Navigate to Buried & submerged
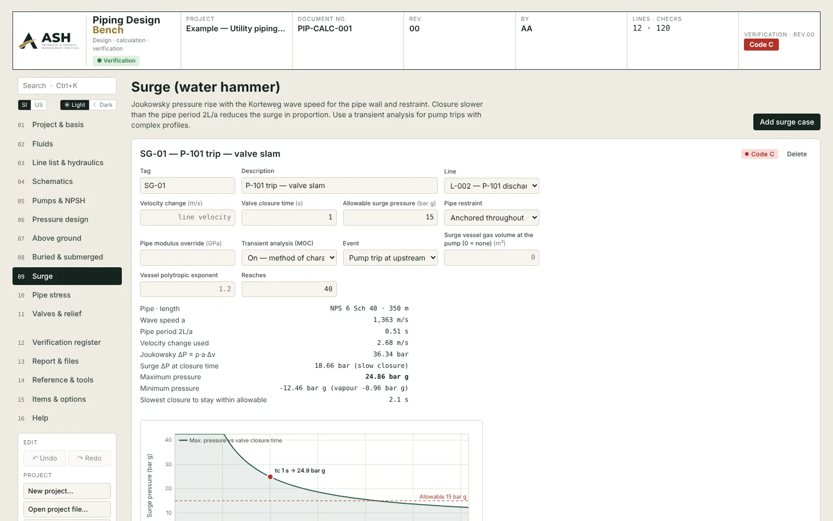The width and height of the screenshot is (833, 521). (67, 257)
